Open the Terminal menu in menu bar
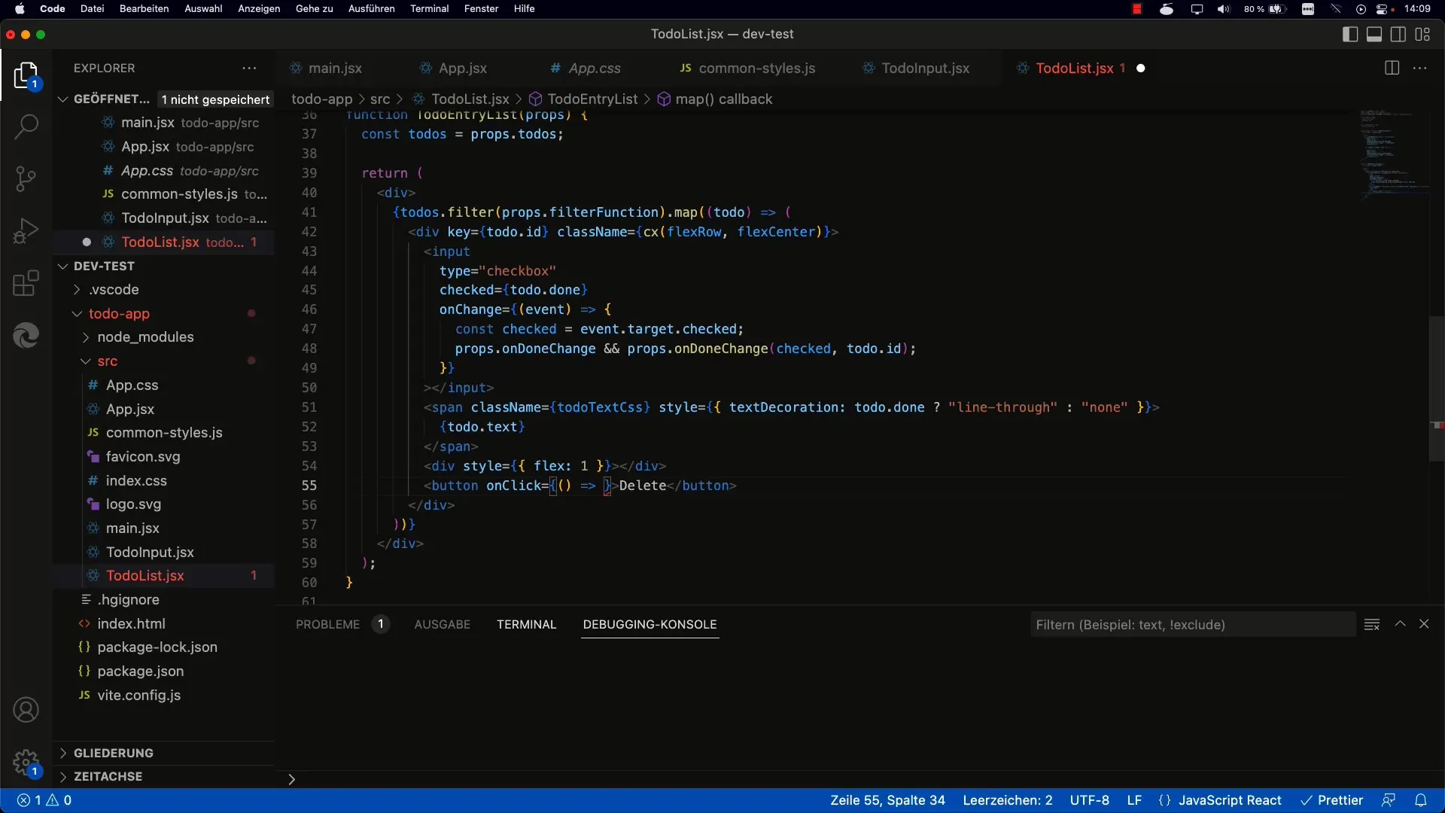 click(x=429, y=9)
